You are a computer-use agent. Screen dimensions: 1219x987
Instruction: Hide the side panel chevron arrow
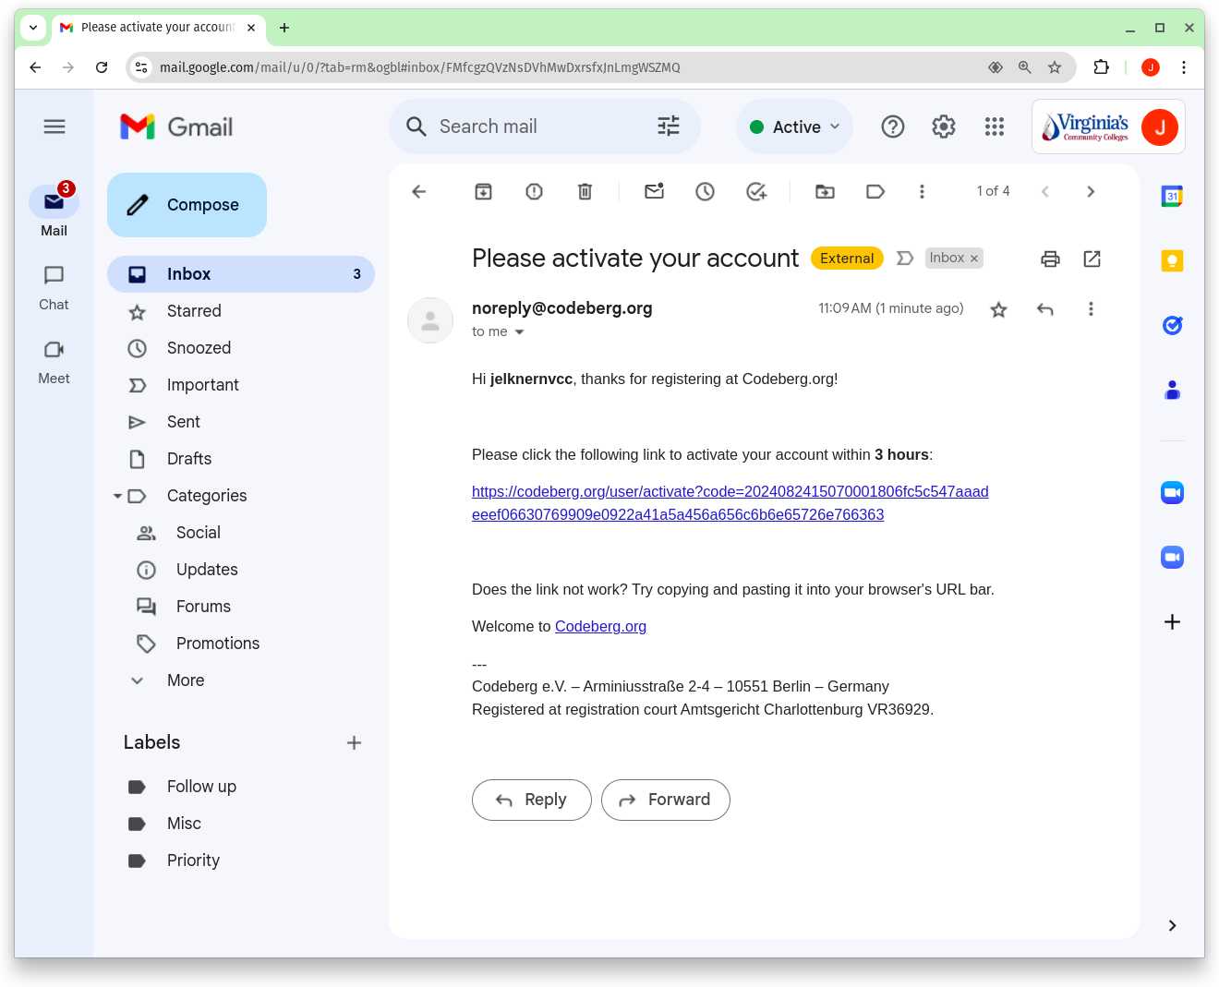1172,926
